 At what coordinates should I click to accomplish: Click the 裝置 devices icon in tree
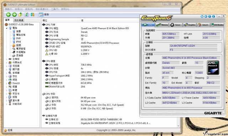[10, 87]
